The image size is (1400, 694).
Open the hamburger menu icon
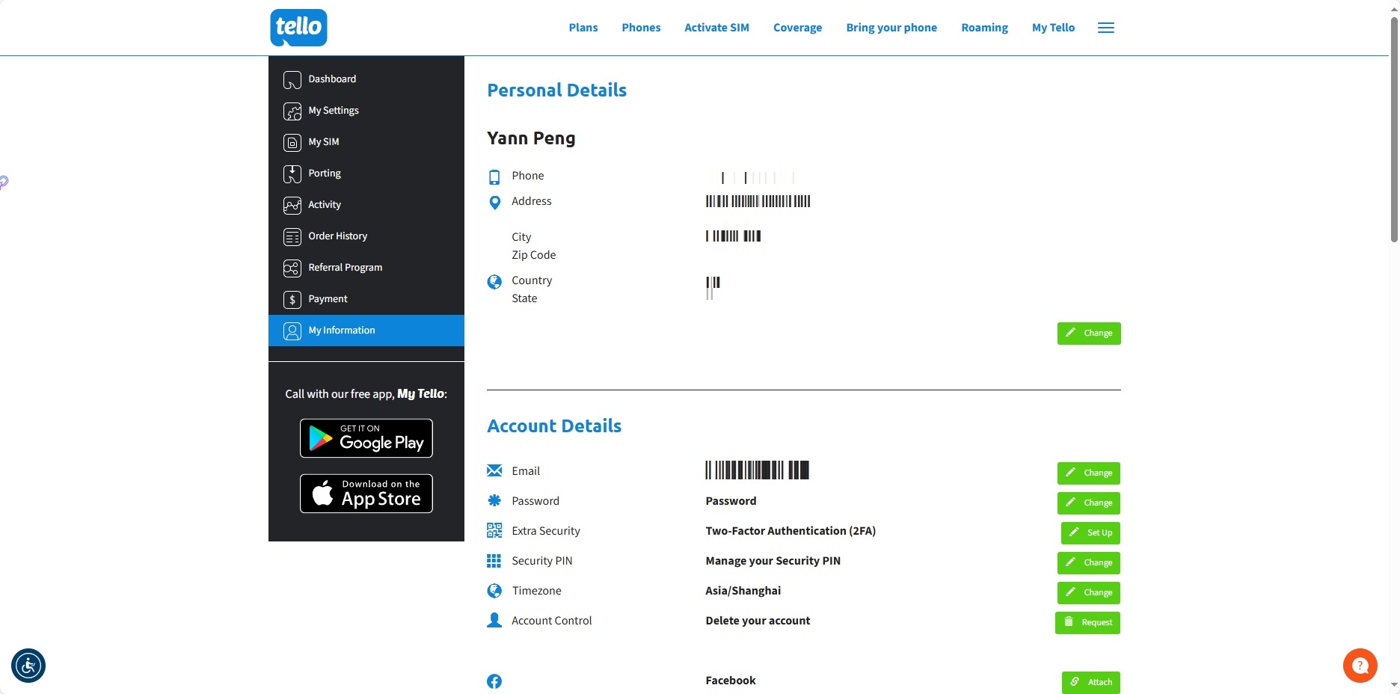click(1106, 28)
